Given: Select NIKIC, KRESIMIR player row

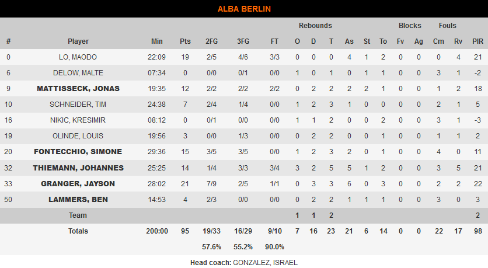Looking at the screenshot, I should 244,120.
